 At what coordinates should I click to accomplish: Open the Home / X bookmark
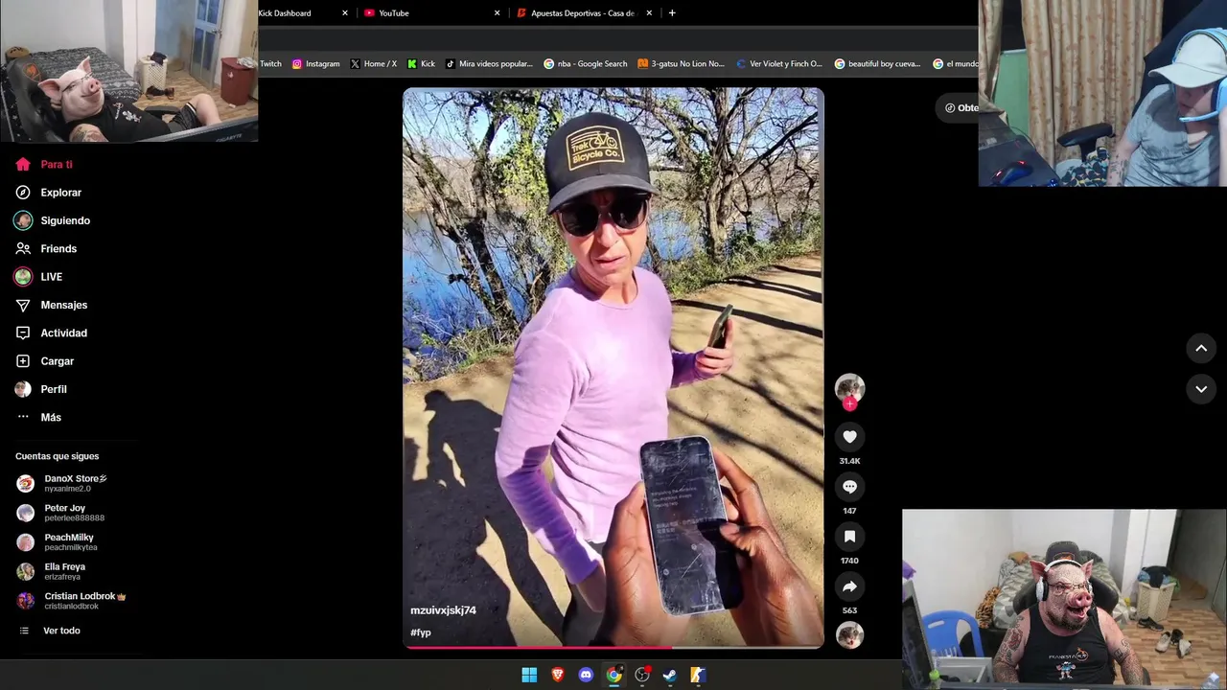click(x=374, y=64)
